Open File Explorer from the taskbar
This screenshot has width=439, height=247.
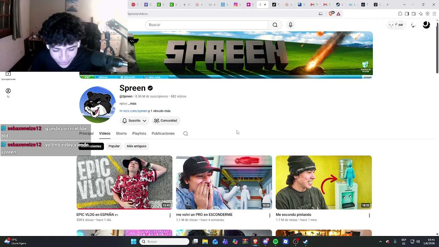(205, 242)
